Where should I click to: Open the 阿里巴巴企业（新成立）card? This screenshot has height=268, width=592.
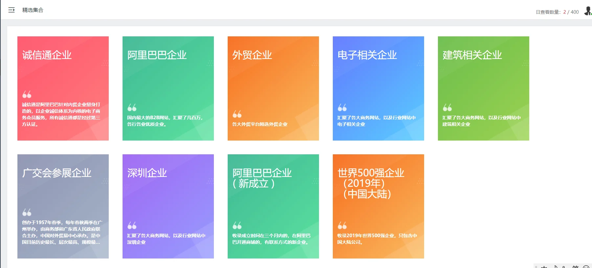coord(273,206)
